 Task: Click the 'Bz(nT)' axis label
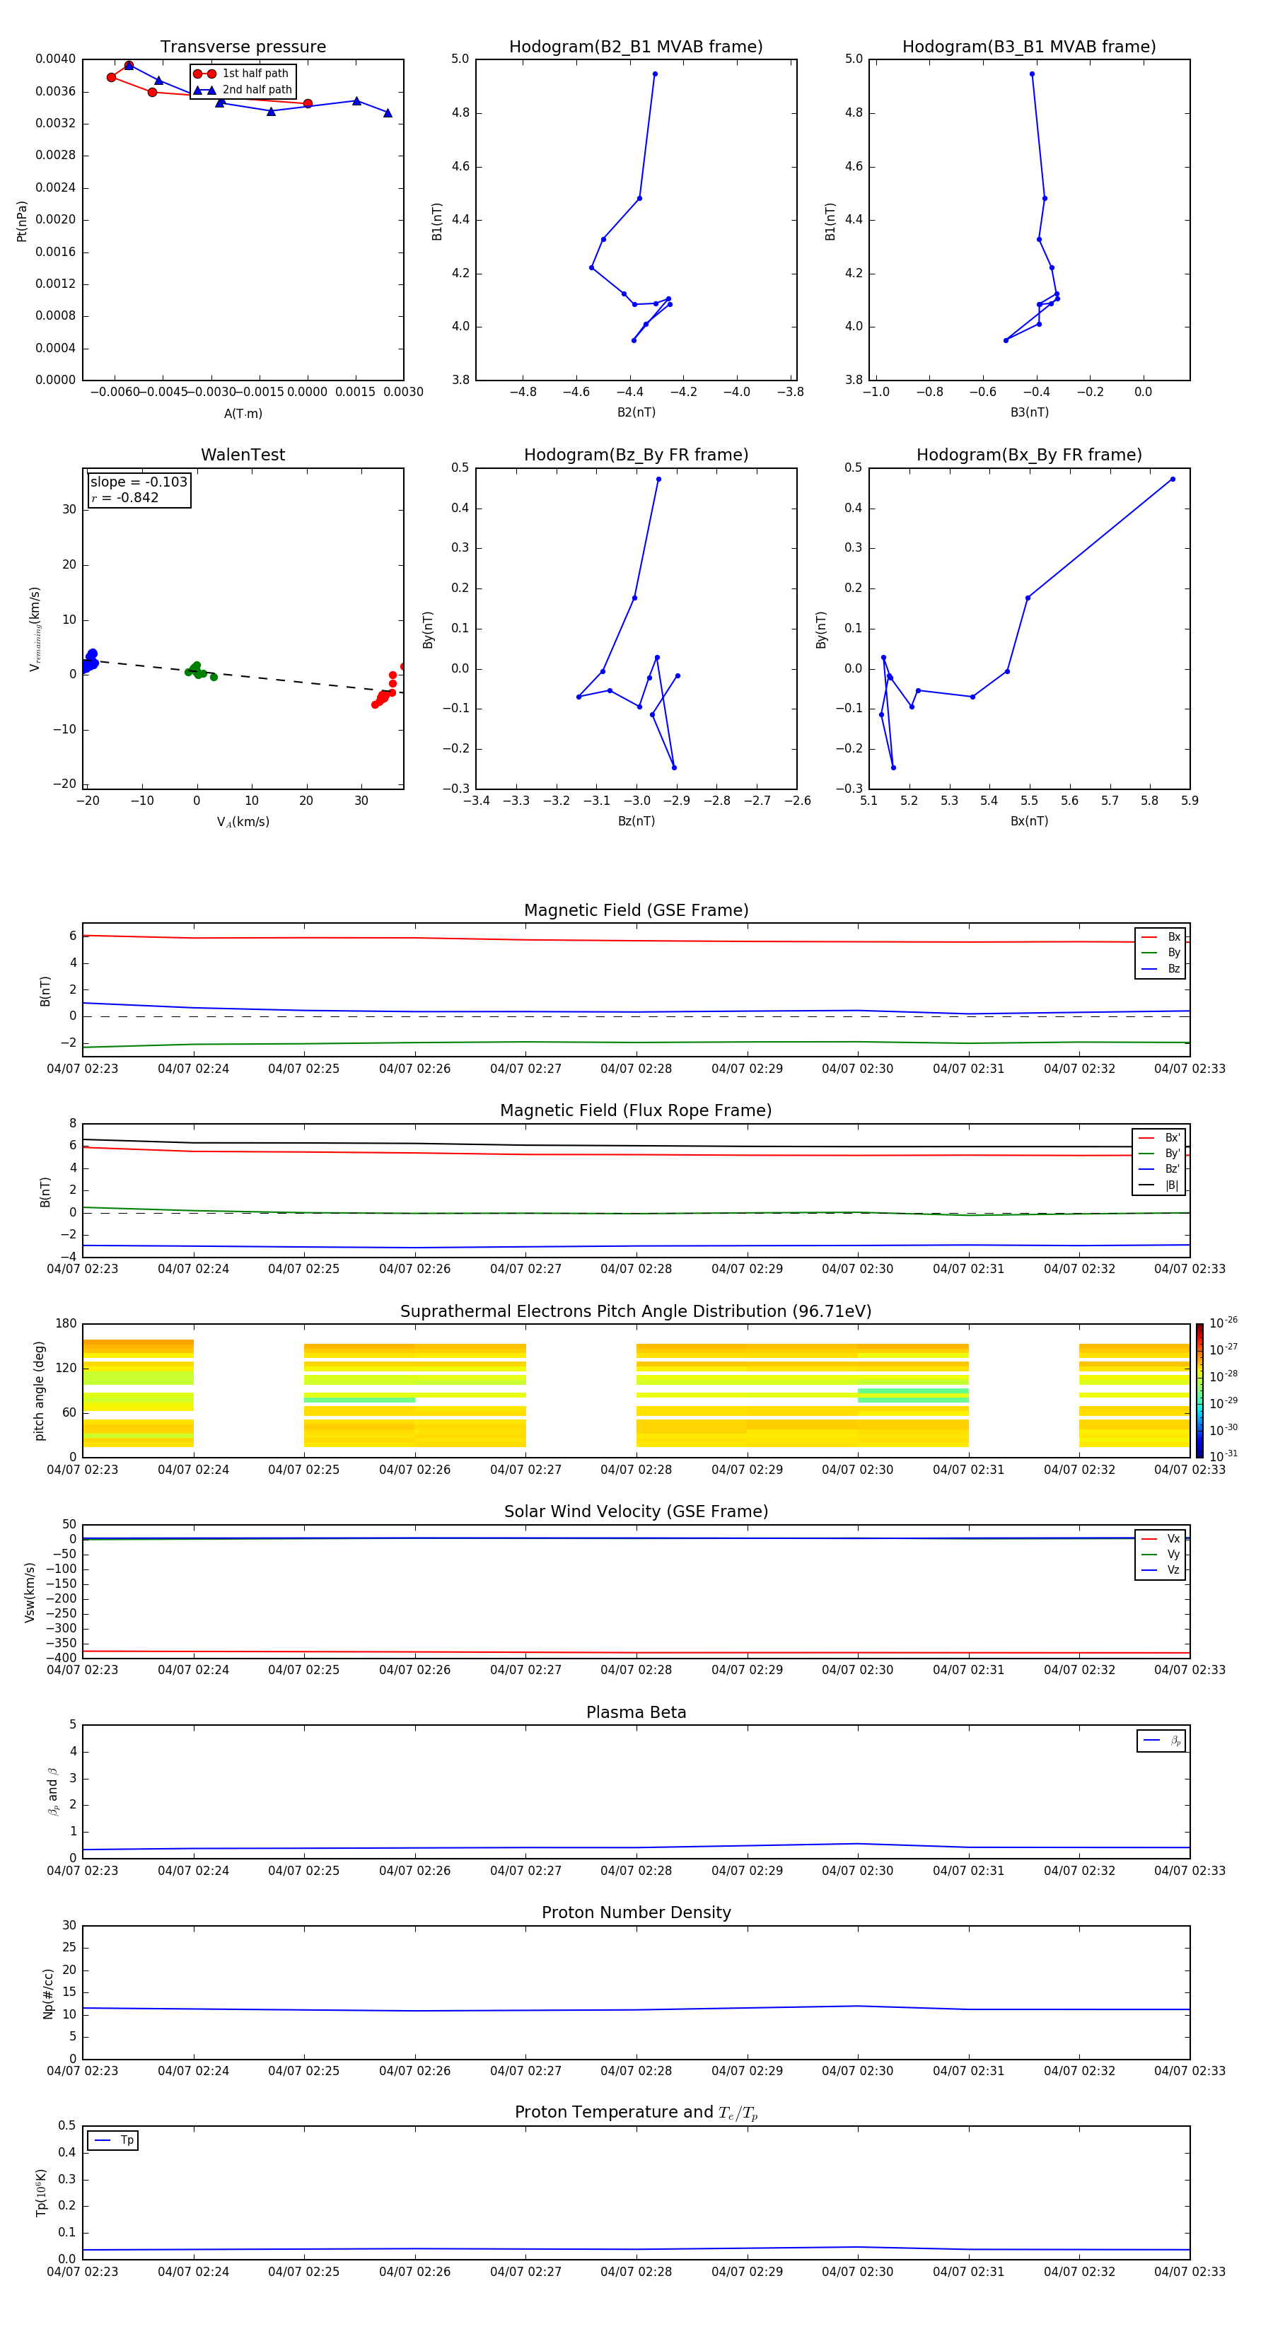pyautogui.click(x=636, y=821)
